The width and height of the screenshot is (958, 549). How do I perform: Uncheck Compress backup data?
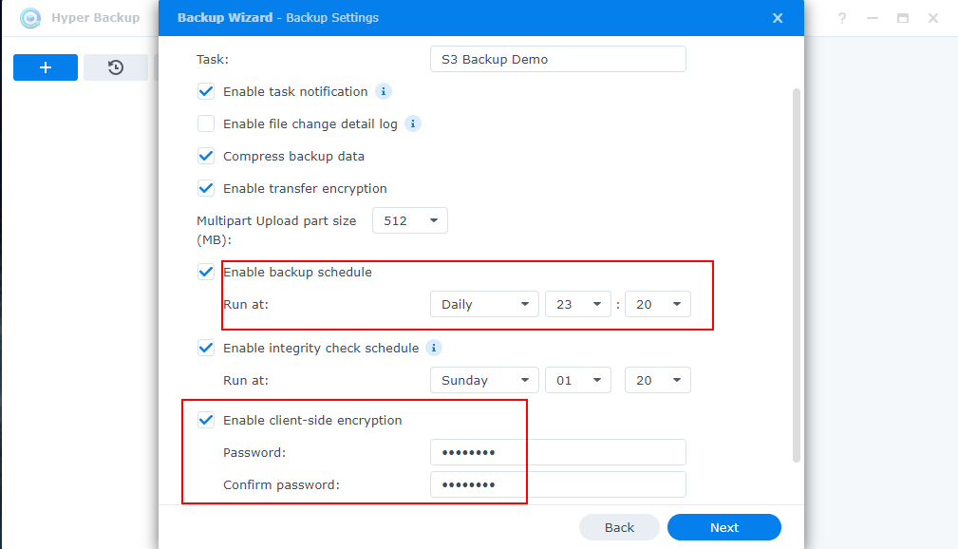click(206, 156)
